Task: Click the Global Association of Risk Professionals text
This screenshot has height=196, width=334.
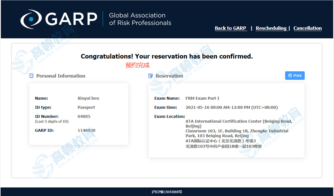Action: (x=140, y=19)
